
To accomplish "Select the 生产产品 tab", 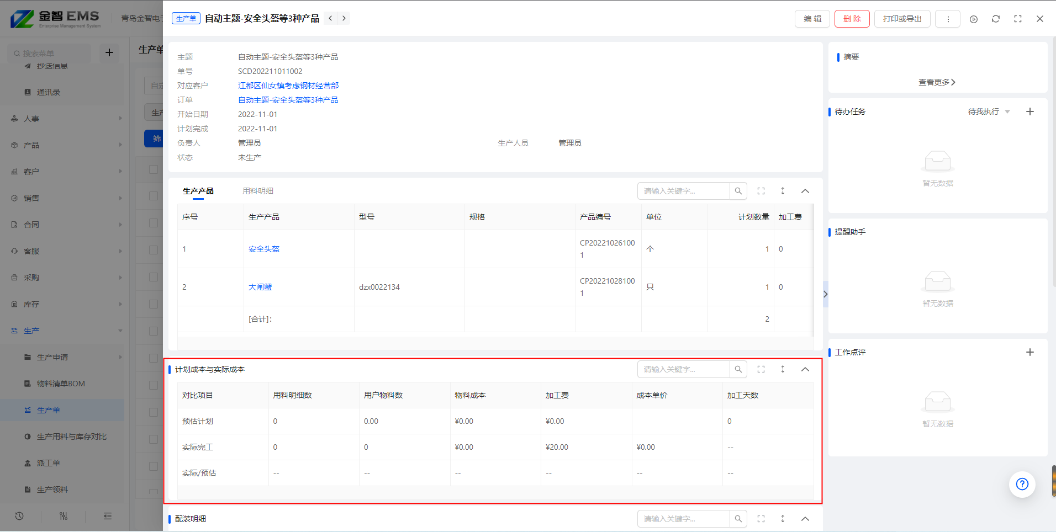I will pyautogui.click(x=198, y=191).
